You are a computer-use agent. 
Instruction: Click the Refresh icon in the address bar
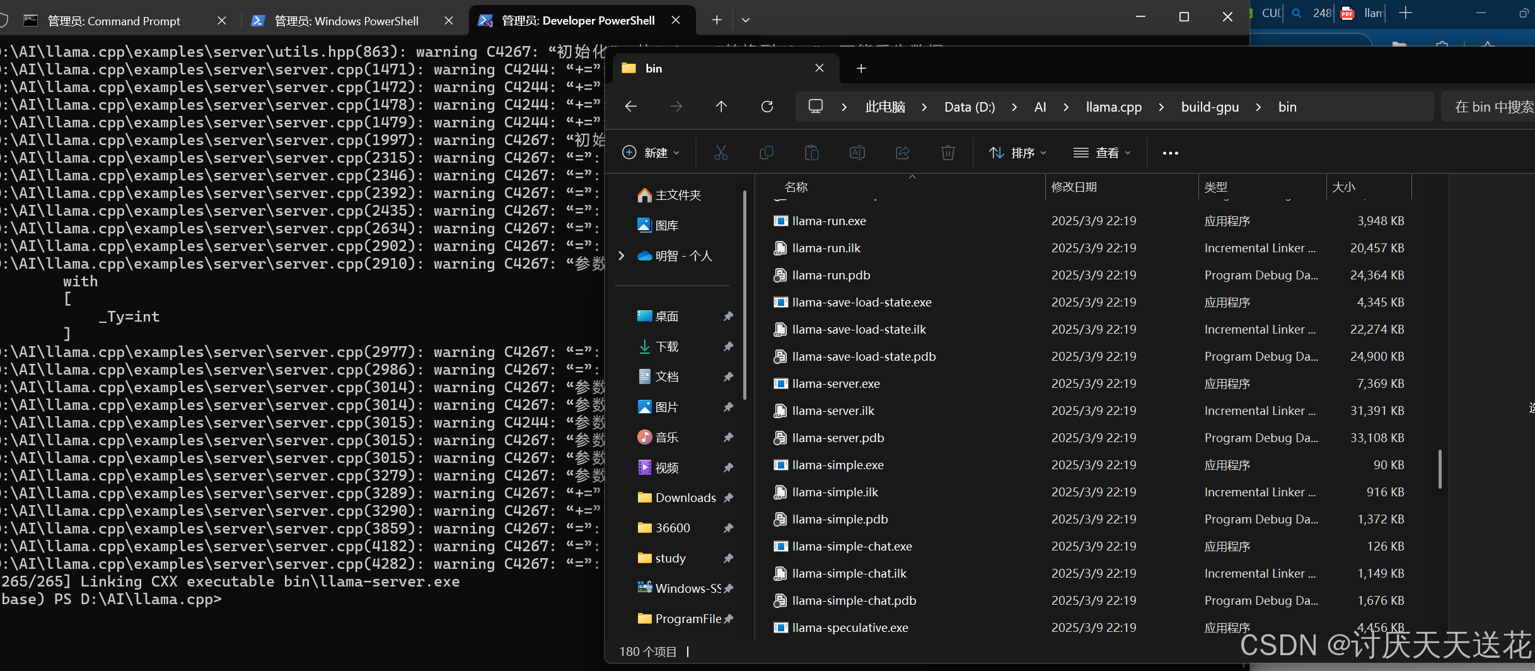pyautogui.click(x=767, y=106)
